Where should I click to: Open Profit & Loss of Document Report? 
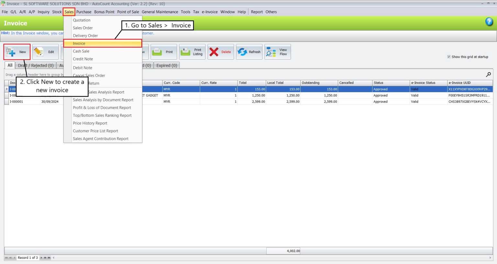click(103, 108)
